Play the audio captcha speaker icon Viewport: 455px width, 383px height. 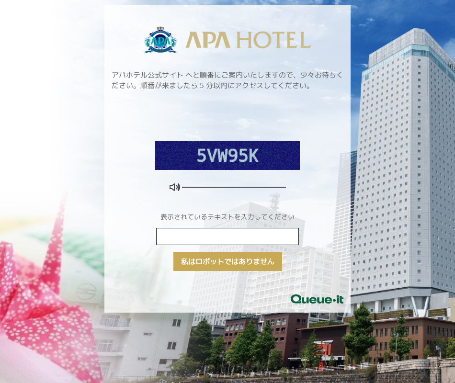175,187
